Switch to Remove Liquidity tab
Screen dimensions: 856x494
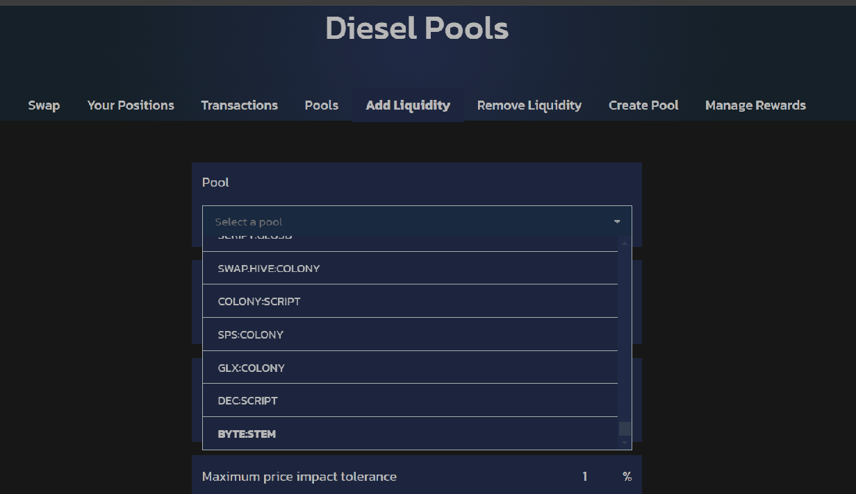coord(529,105)
